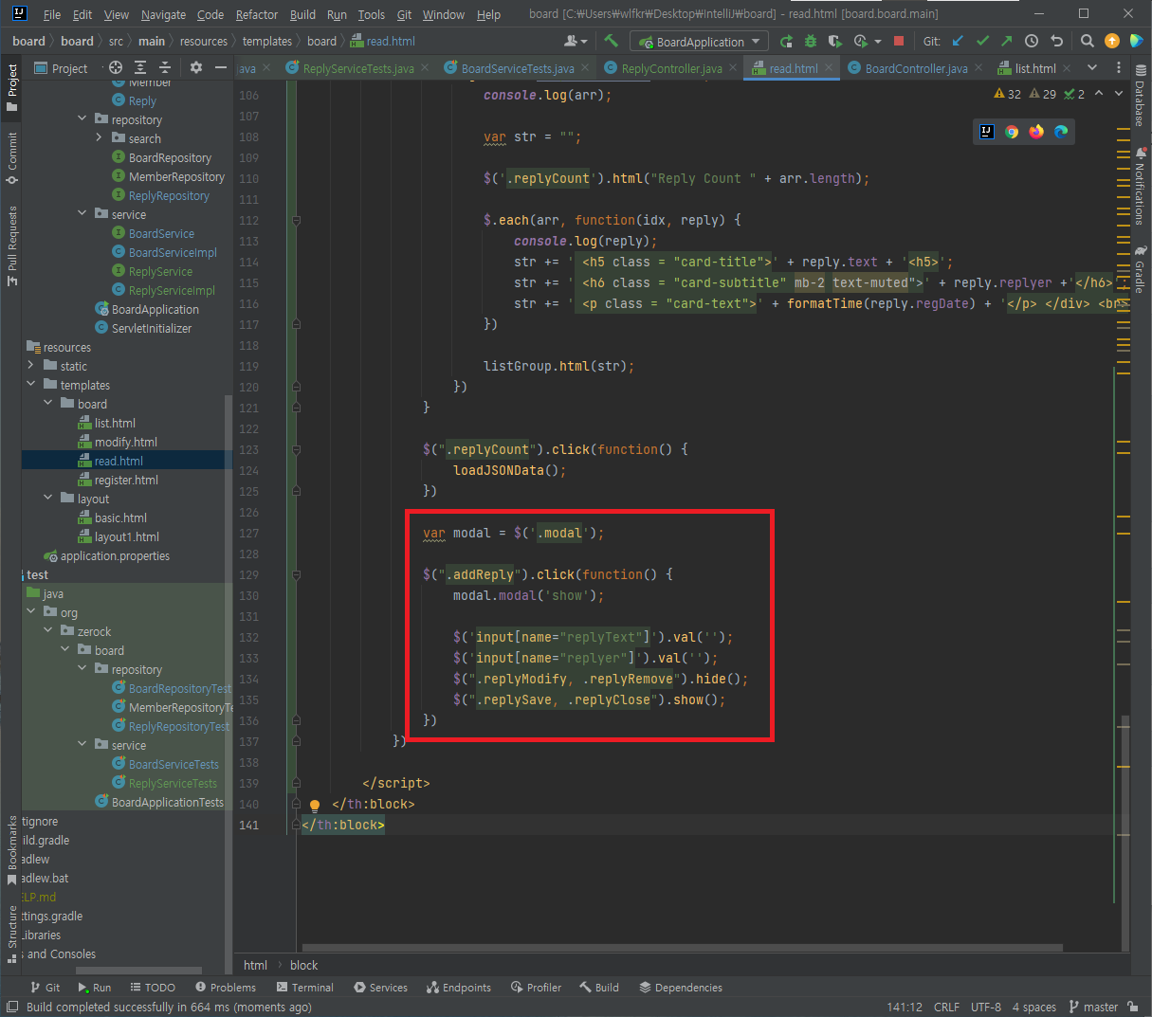Open the Notifications tool window
The height and width of the screenshot is (1017, 1152).
[1141, 186]
